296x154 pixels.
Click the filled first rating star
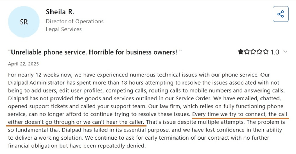tap(241, 52)
